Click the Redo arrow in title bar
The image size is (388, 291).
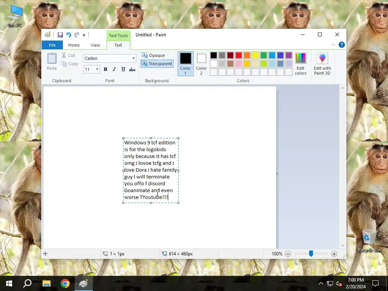pyautogui.click(x=77, y=35)
